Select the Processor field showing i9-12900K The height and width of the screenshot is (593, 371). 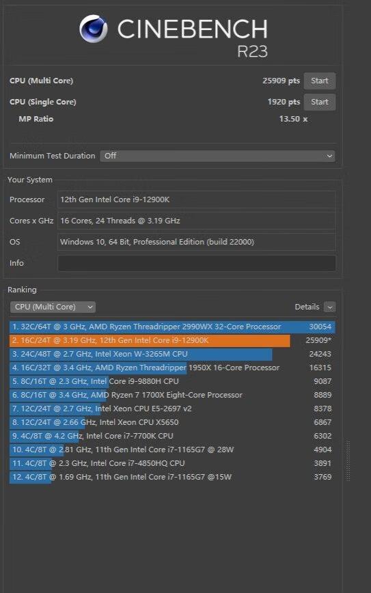(x=197, y=199)
